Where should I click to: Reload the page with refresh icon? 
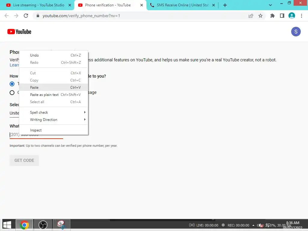point(26,16)
